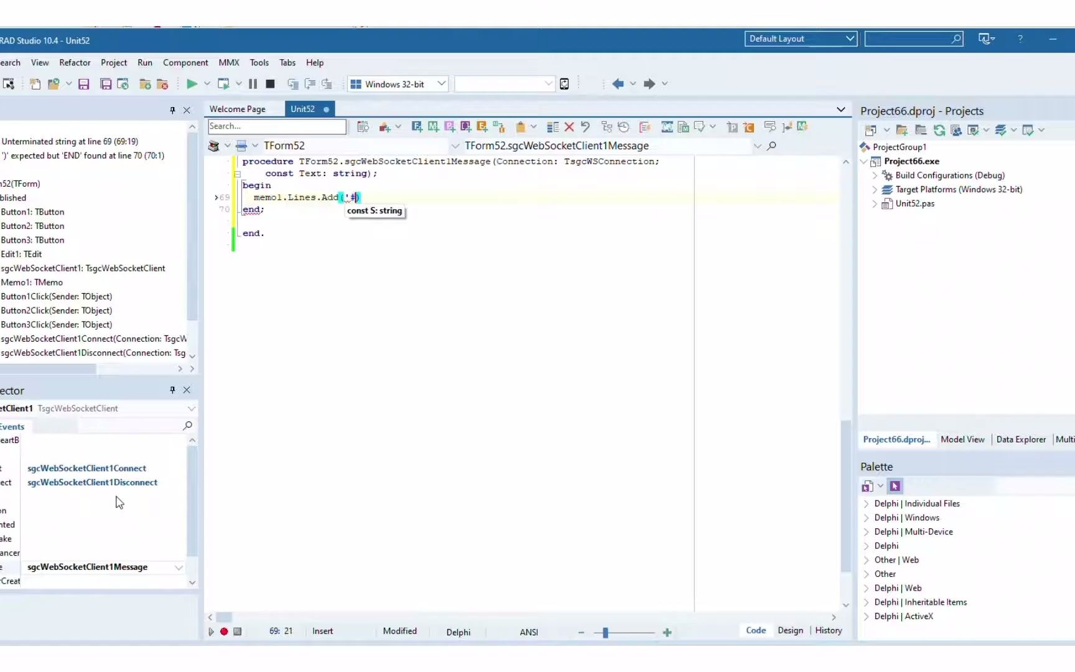Click the desktop layout icon in the title bar

pyautogui.click(x=987, y=39)
